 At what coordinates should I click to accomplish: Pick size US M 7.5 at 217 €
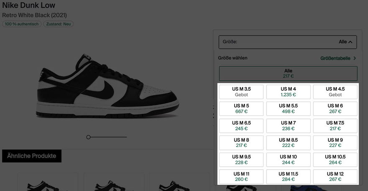(x=335, y=126)
